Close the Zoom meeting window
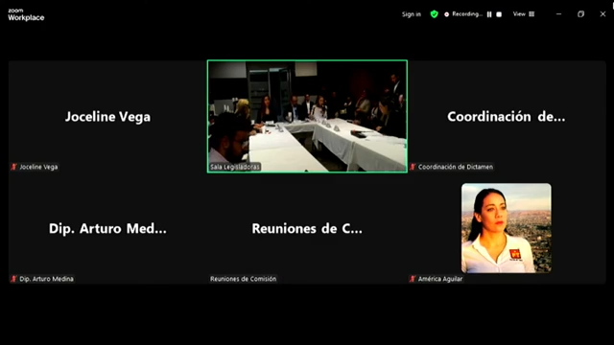 [602, 14]
